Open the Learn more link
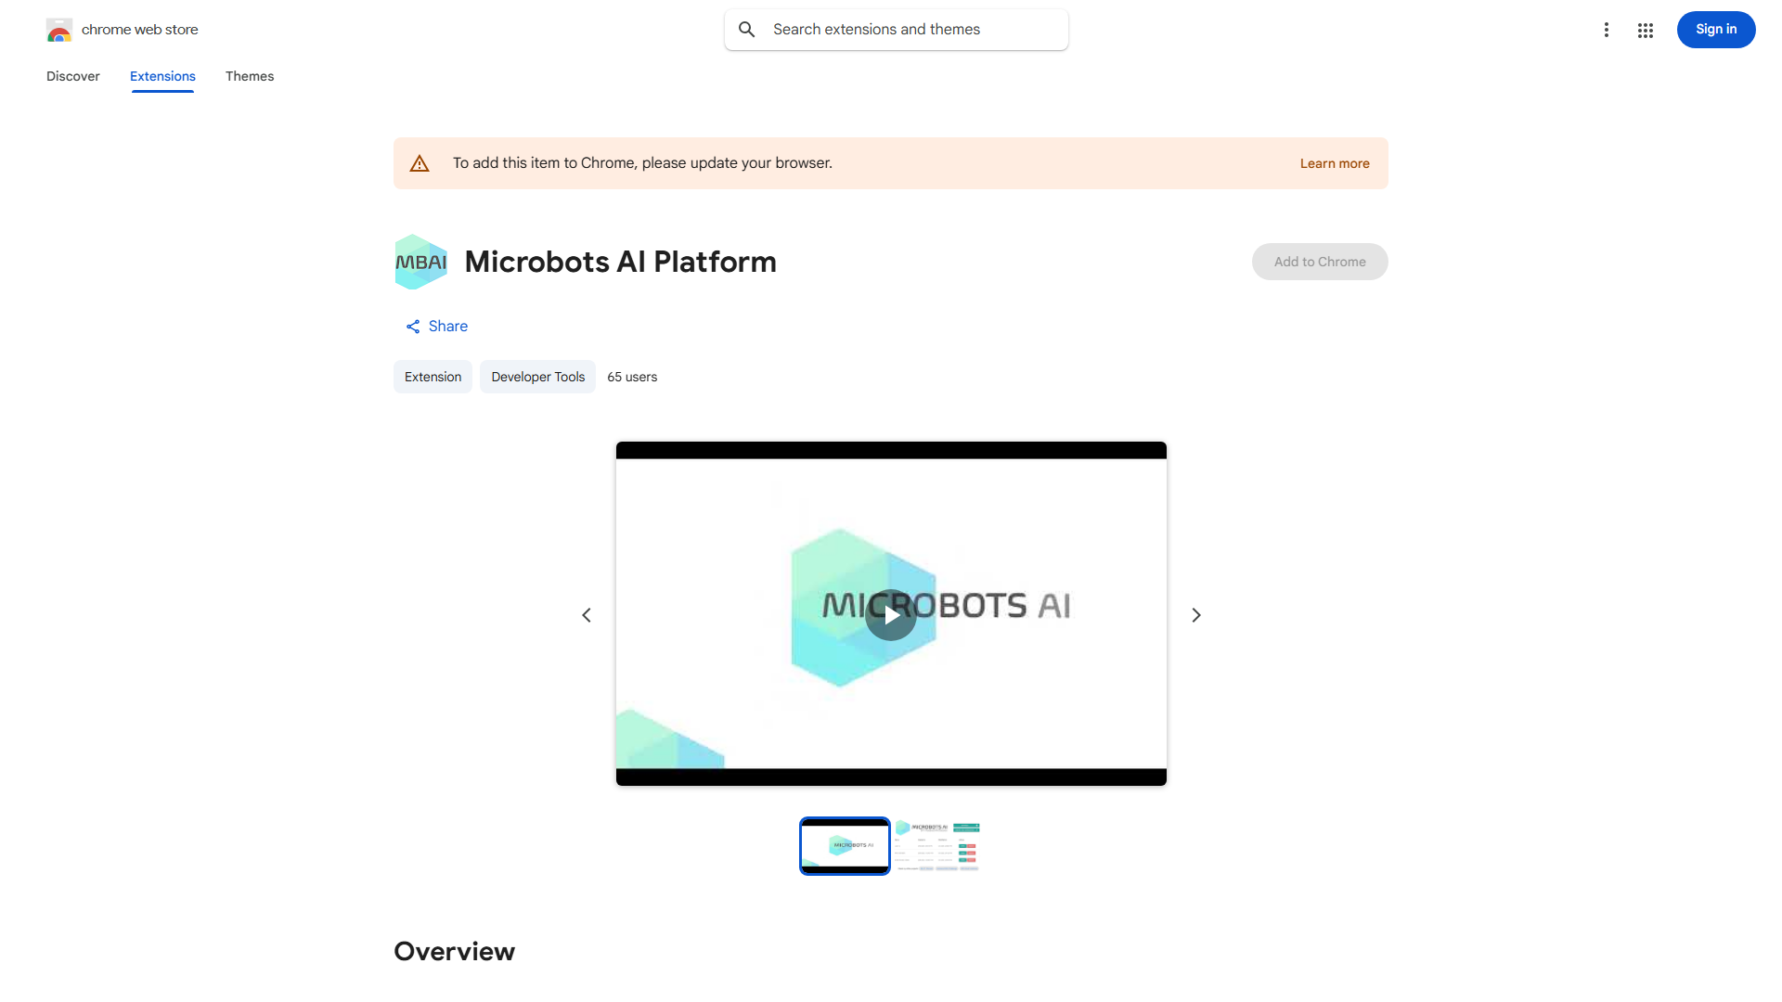Screen dimensions: 1782x1002 coord(1334,163)
